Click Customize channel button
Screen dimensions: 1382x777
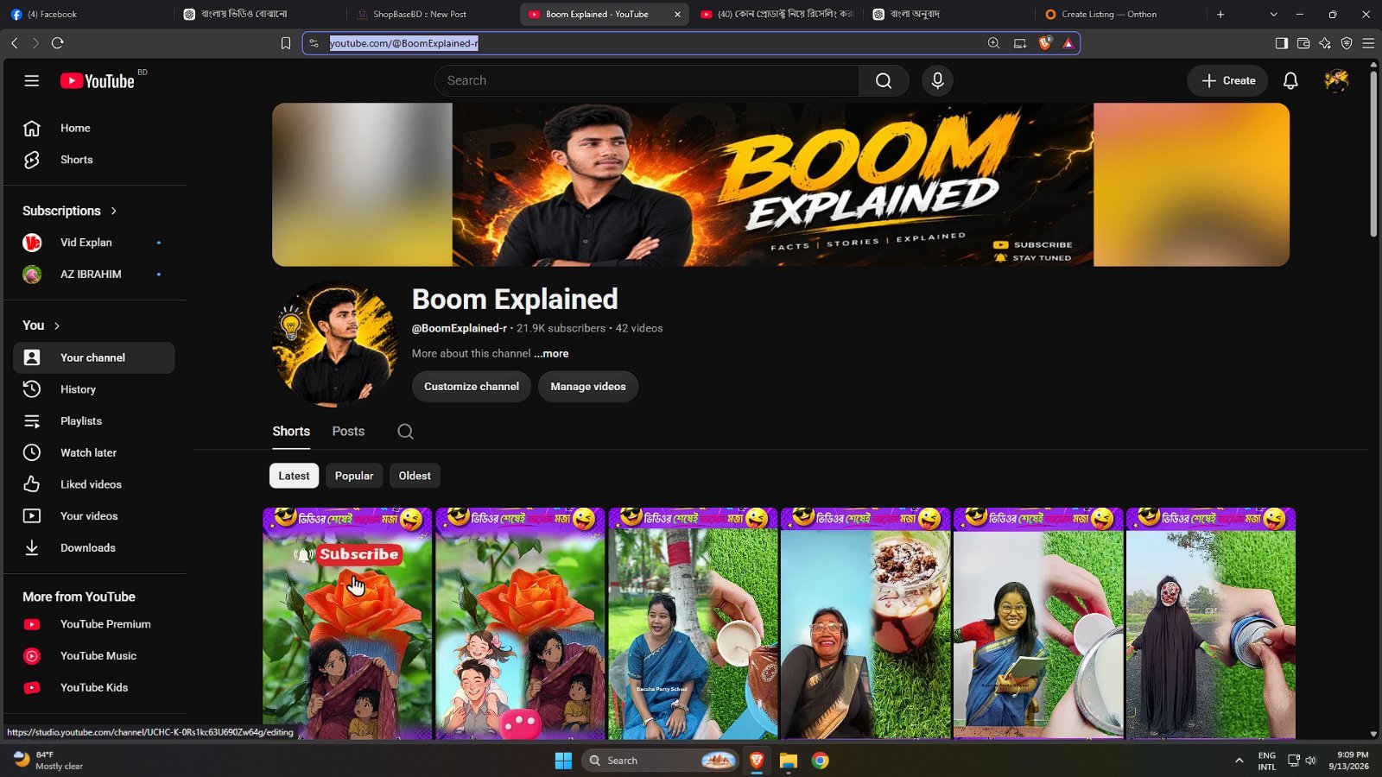[x=472, y=387]
